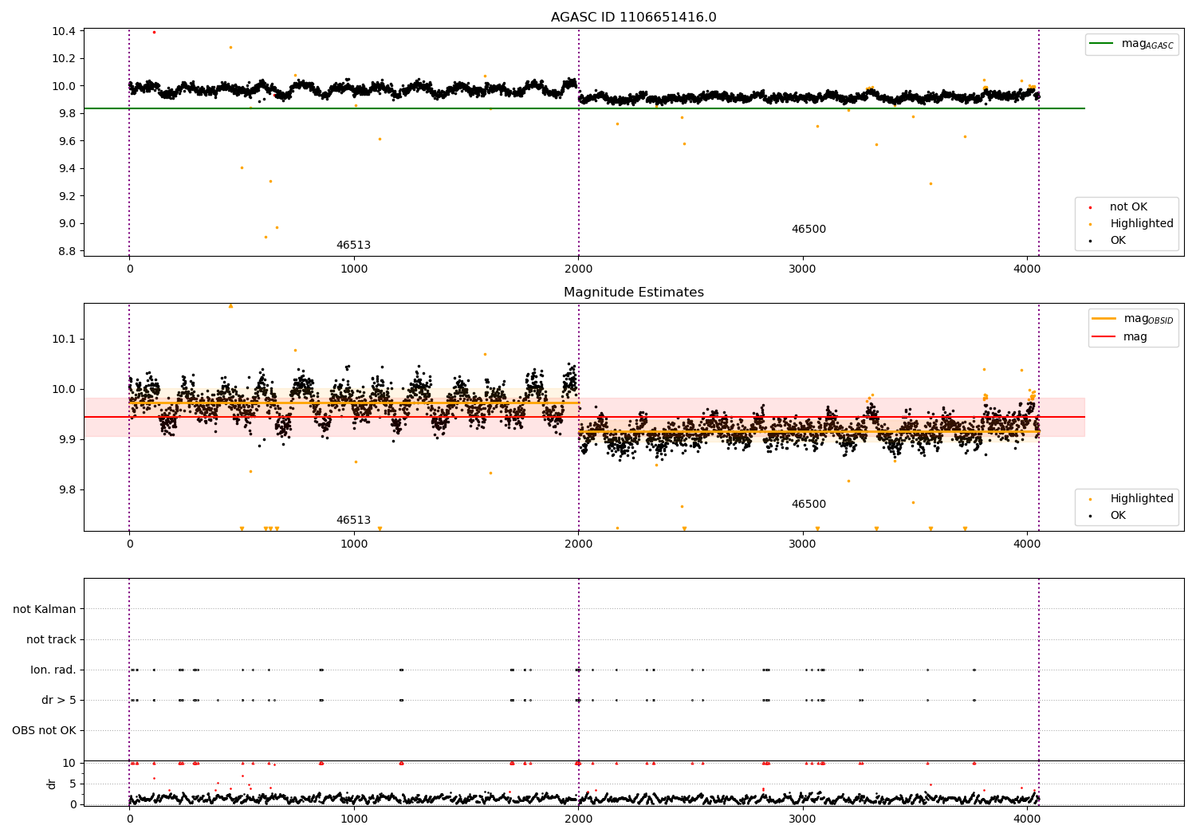Screen dimensions: 1196x837
Task: Click the 'not Kalman' axis label
Action: (x=45, y=609)
